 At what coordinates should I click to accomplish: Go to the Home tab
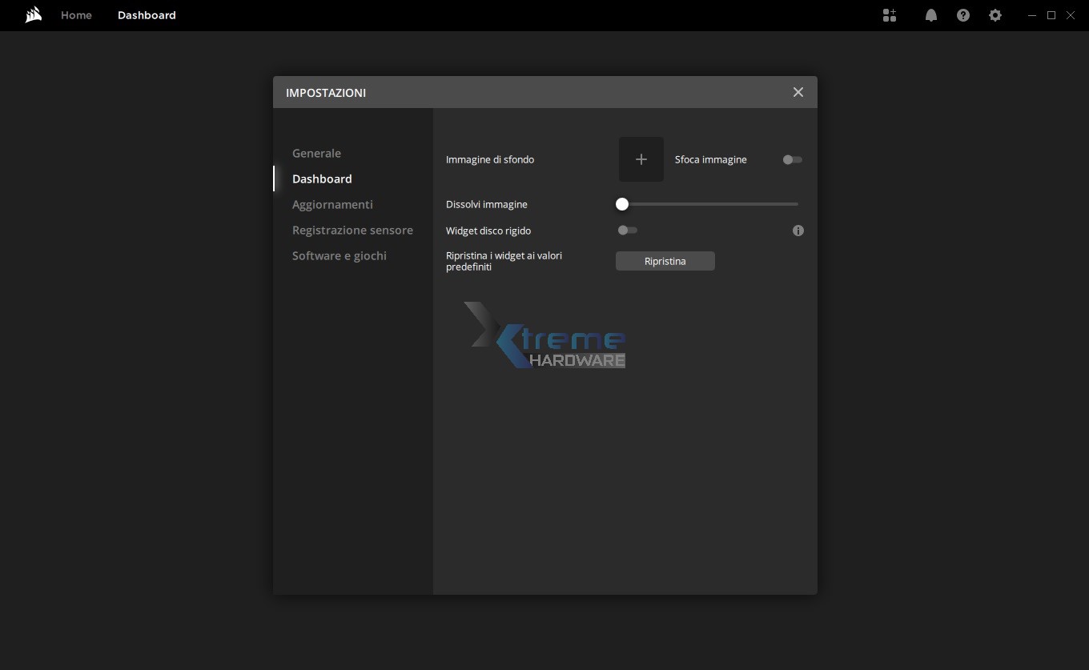(x=76, y=15)
